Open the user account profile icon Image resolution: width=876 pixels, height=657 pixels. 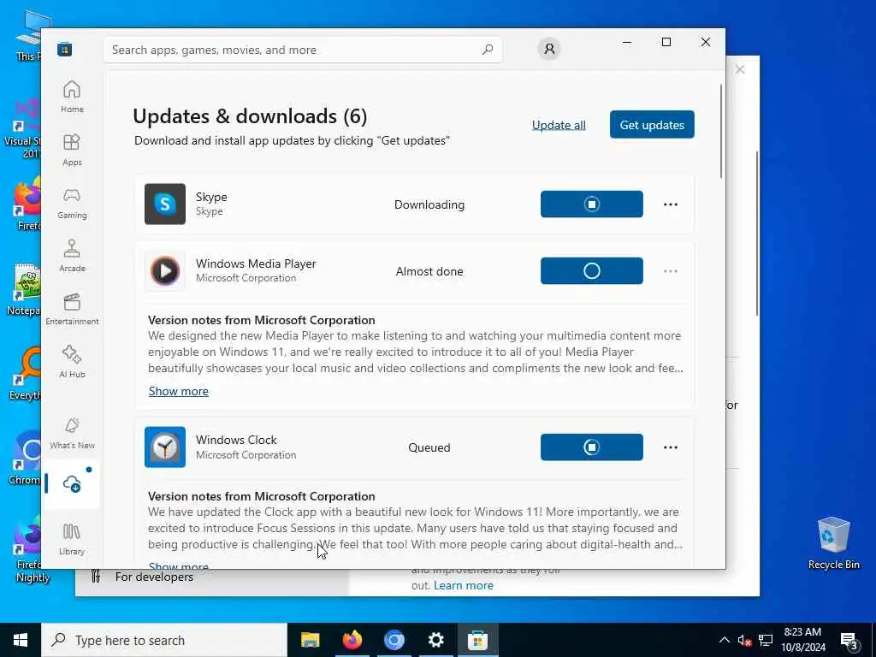tap(549, 49)
